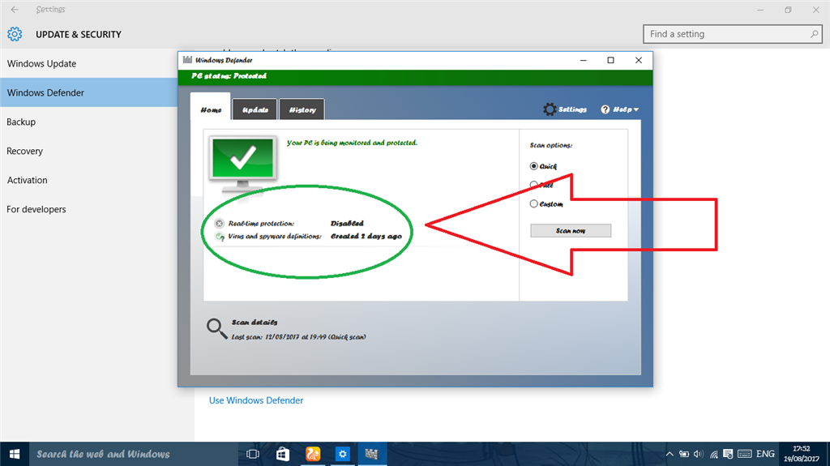The image size is (830, 466).
Task: Go back with the Settings back arrow
Action: click(x=15, y=10)
